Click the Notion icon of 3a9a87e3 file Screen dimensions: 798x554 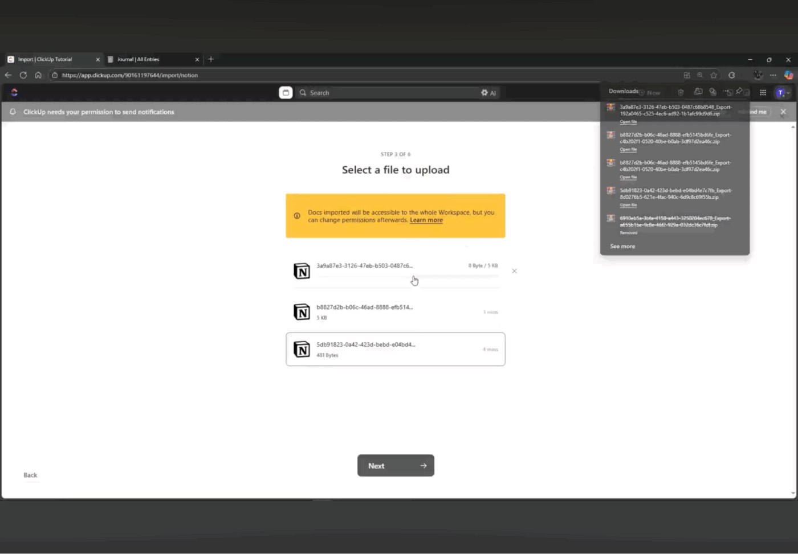coord(302,271)
